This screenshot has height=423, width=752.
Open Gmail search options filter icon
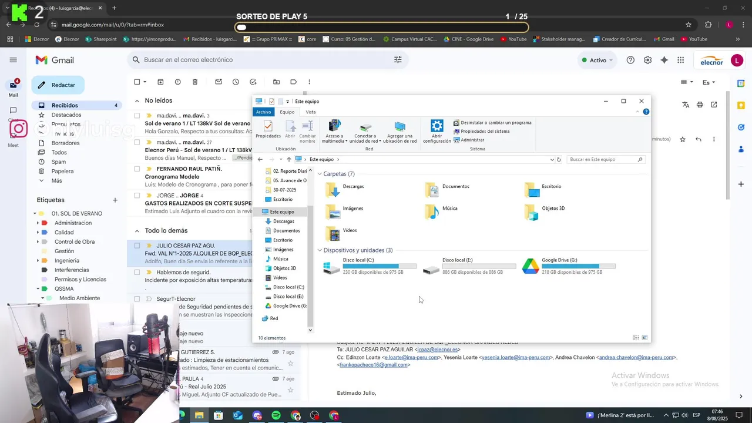[398, 60]
